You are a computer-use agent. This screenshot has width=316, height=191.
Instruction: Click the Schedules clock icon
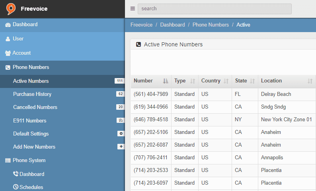(x=16, y=187)
